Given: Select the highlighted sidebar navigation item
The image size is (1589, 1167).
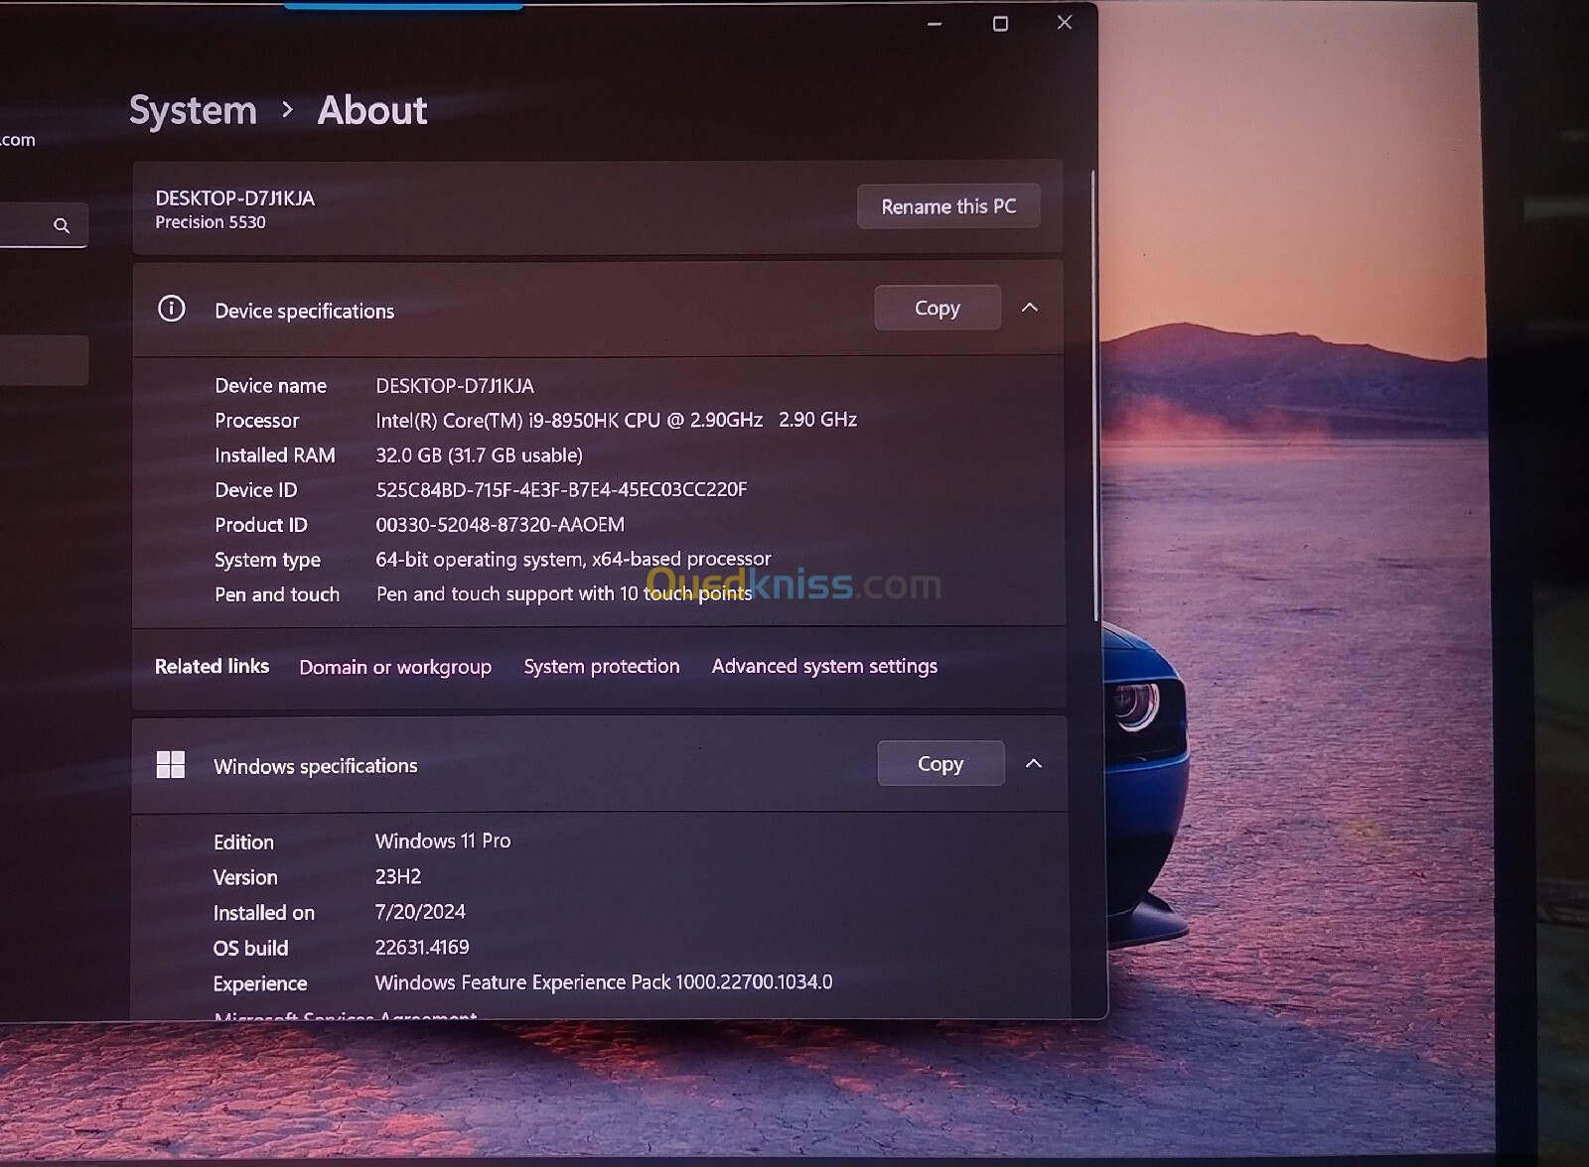Looking at the screenshot, I should click(x=44, y=359).
